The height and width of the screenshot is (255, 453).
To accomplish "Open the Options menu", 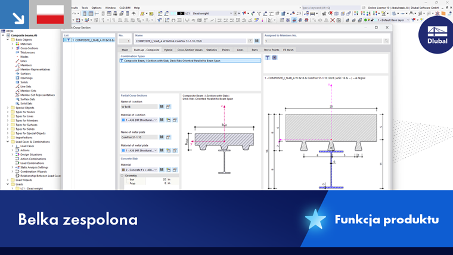I will pyautogui.click(x=97, y=8).
